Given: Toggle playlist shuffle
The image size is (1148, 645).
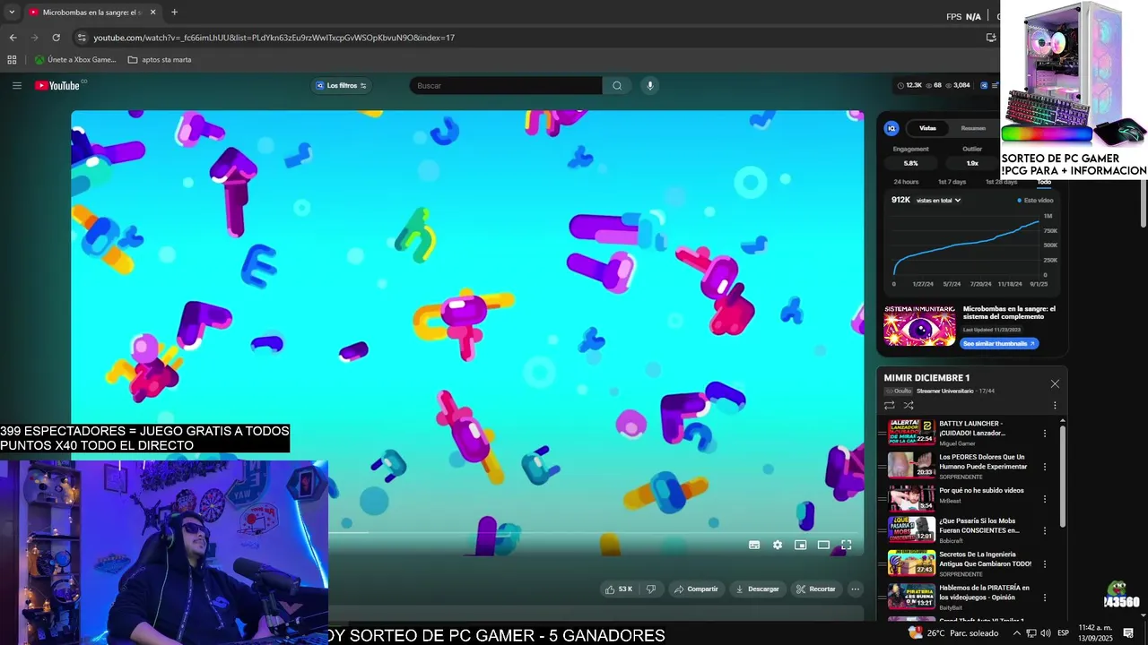Looking at the screenshot, I should tap(909, 405).
